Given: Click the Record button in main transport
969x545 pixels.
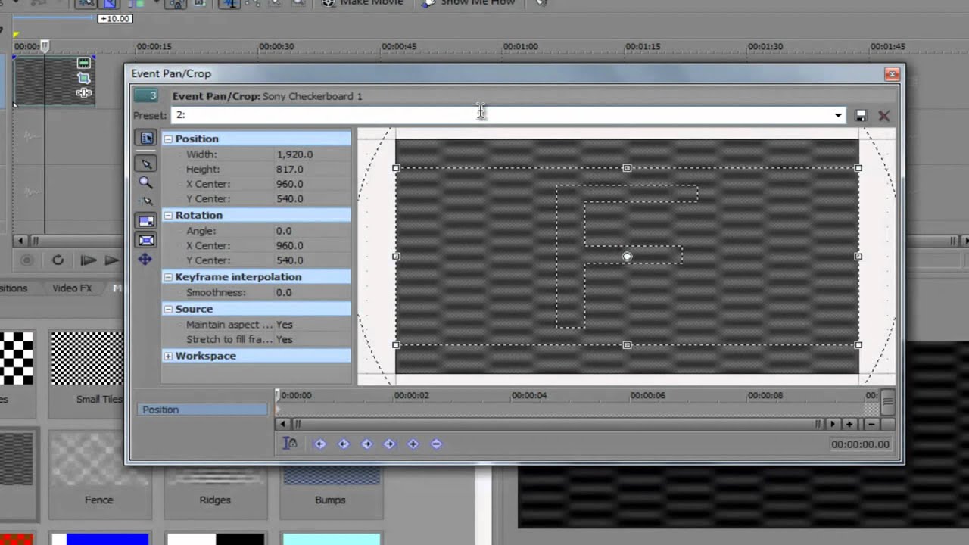Looking at the screenshot, I should coord(26,260).
